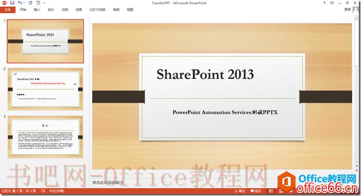Switch to the 开始 (Home) ribbon tab

(23, 10)
